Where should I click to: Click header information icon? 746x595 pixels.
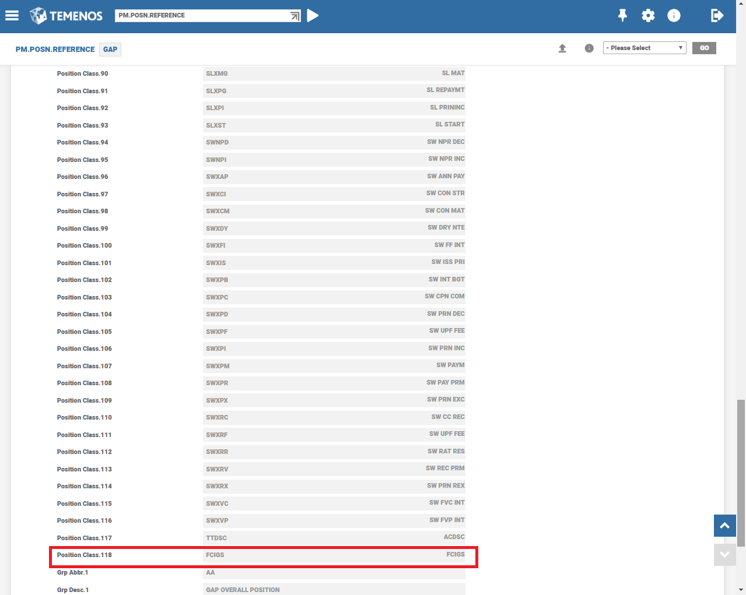tap(674, 16)
